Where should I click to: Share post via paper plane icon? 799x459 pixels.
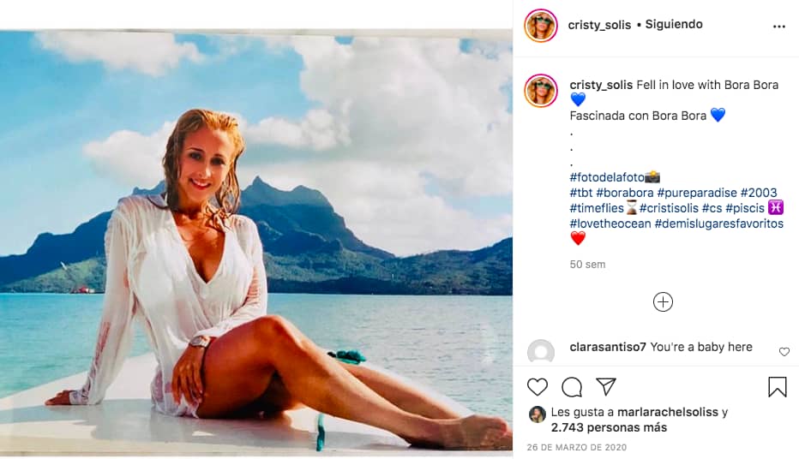606,386
